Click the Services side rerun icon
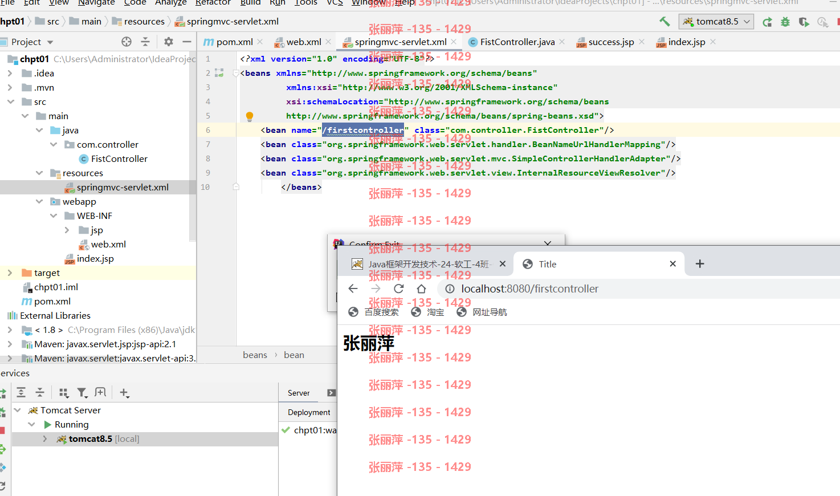Viewport: 840px width, 496px height. click(x=2, y=393)
